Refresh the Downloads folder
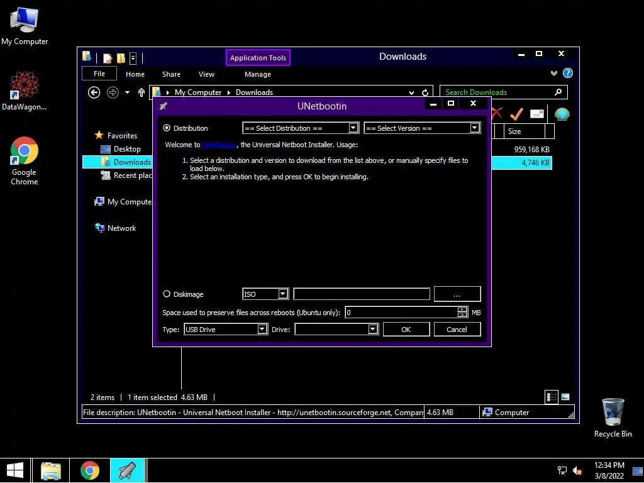Image resolution: width=644 pixels, height=483 pixels. click(x=425, y=93)
